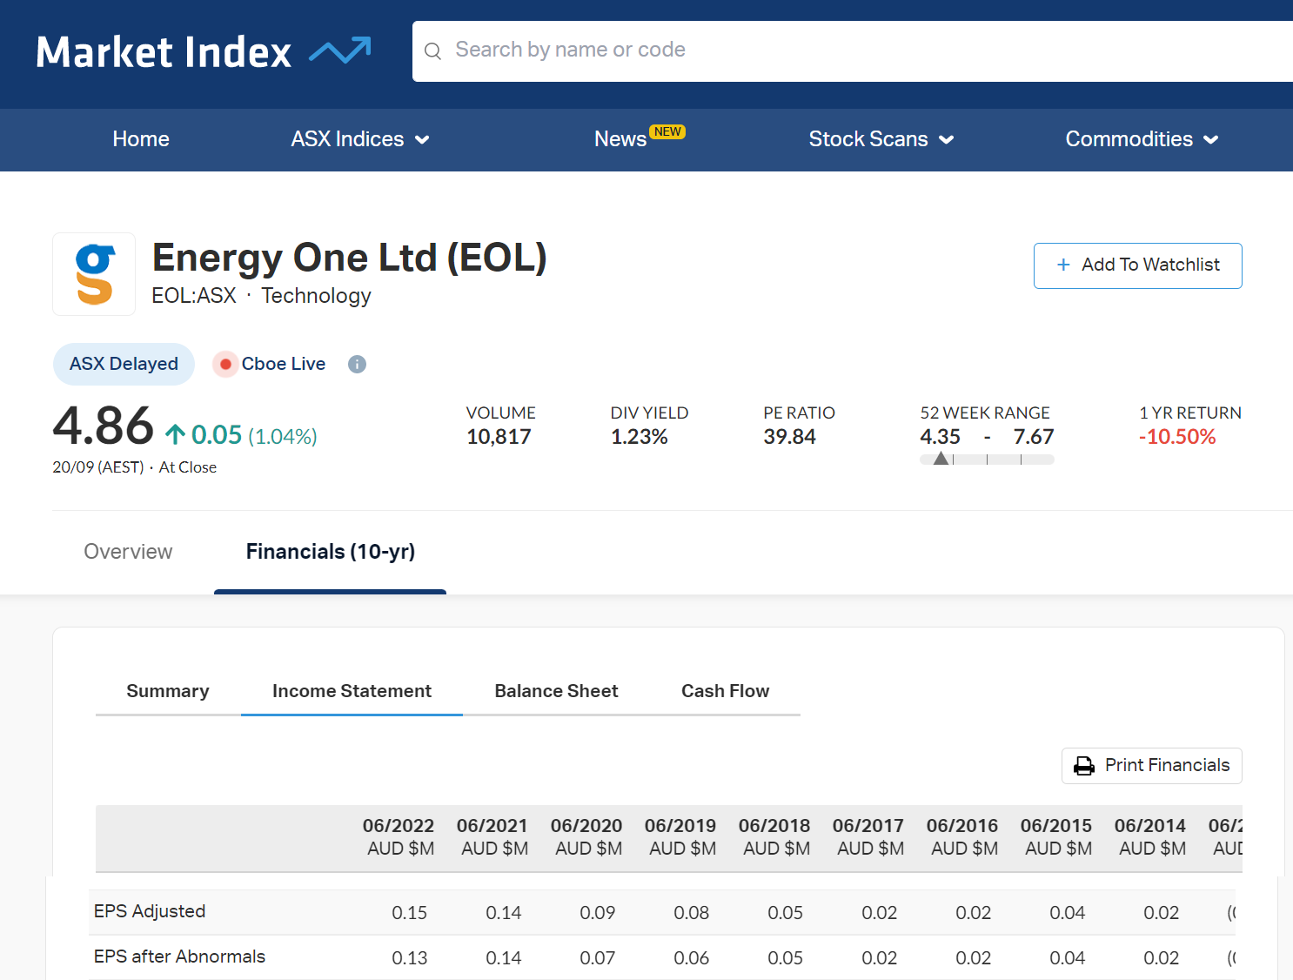Image resolution: width=1293 pixels, height=980 pixels.
Task: Click the 06/2020 column header
Action: pos(587,837)
